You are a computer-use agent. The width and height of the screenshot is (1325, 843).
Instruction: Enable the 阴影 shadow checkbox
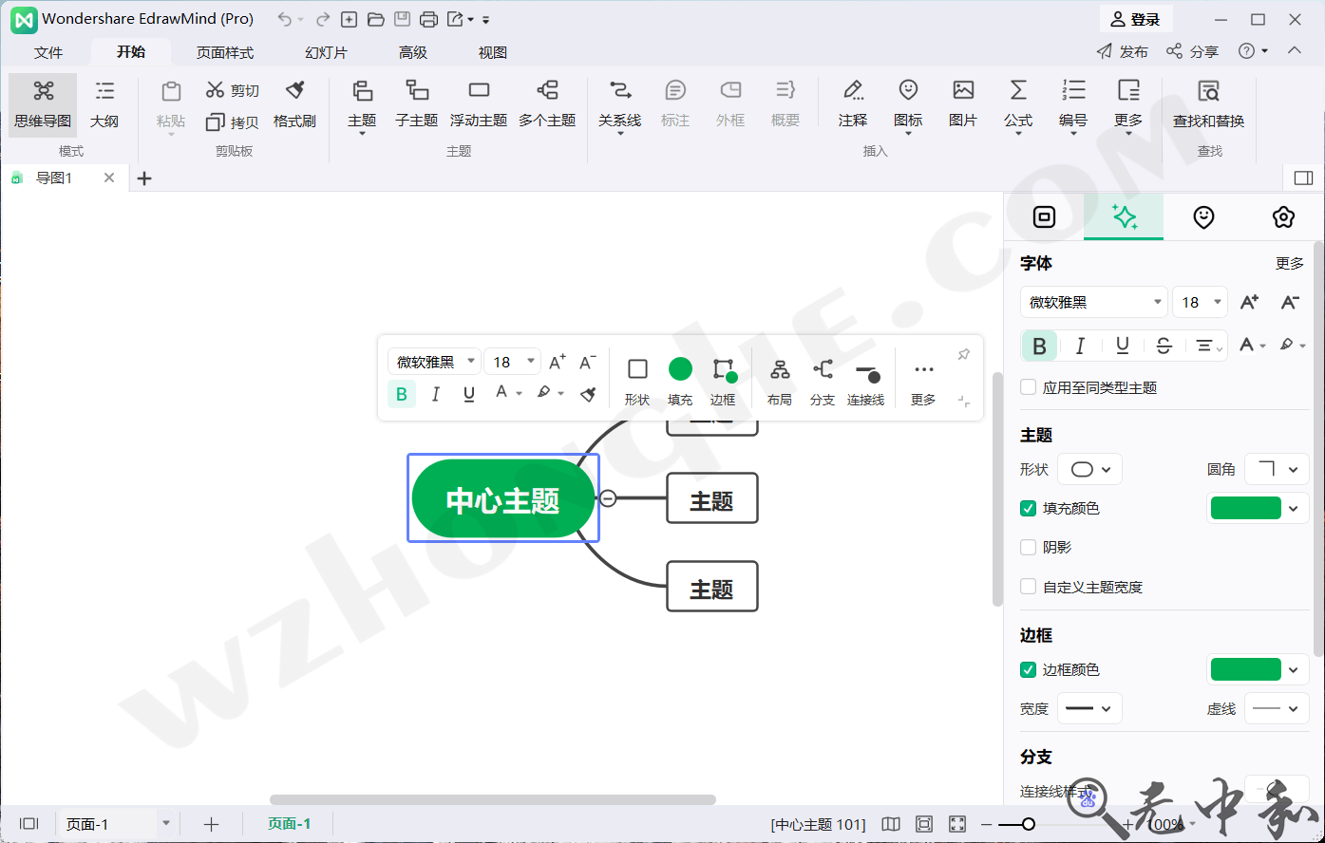tap(1028, 547)
